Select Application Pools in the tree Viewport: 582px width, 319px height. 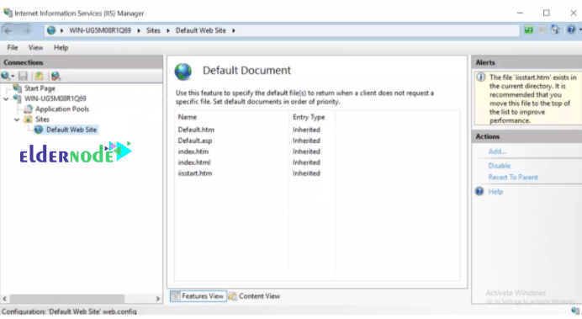click(62, 109)
